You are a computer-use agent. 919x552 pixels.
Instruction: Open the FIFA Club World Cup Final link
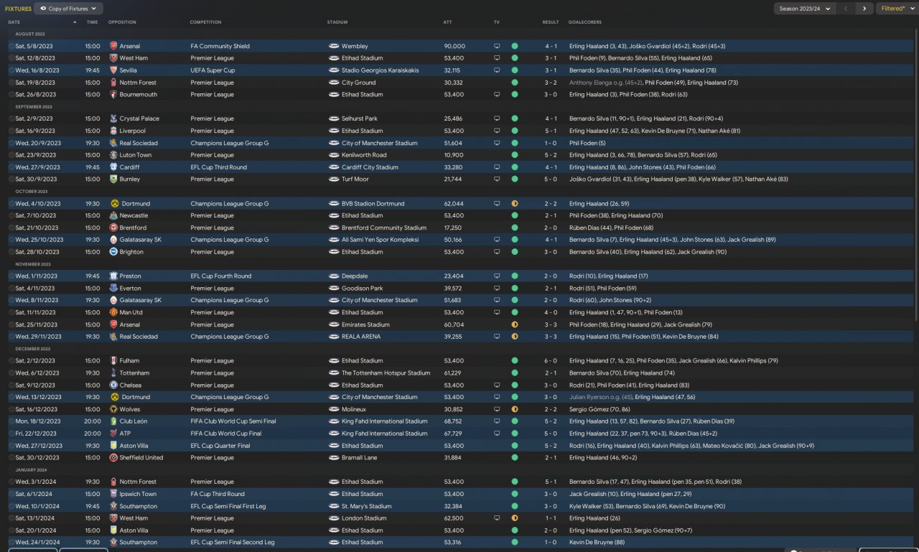(226, 434)
